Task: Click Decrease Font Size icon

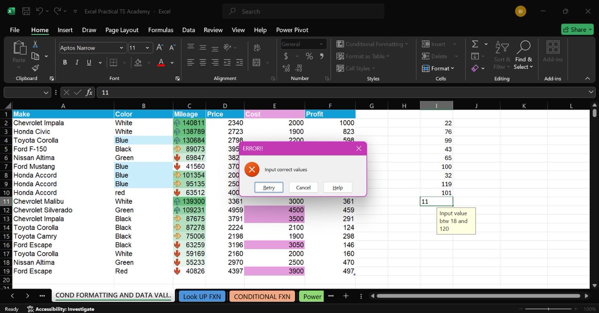Action: 172,47
